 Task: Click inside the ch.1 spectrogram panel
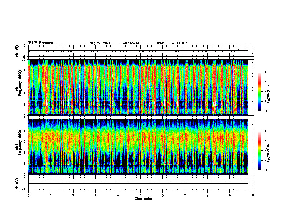(138, 87)
